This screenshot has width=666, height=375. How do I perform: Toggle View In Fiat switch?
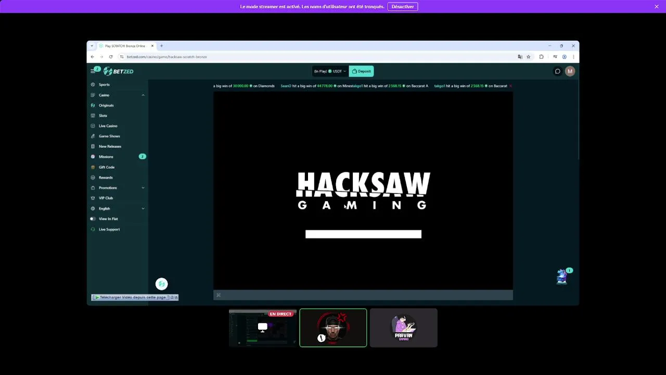[93, 219]
